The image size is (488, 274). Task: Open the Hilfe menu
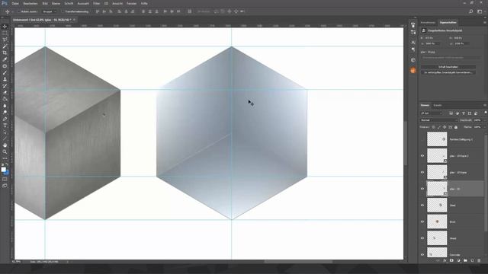pyautogui.click(x=144, y=3)
